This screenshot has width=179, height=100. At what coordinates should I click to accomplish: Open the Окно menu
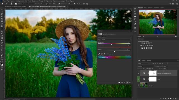[67, 1]
